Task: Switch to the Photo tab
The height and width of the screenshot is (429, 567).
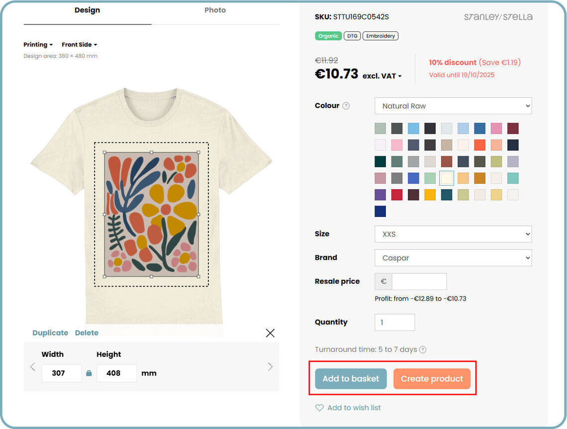Action: point(215,10)
